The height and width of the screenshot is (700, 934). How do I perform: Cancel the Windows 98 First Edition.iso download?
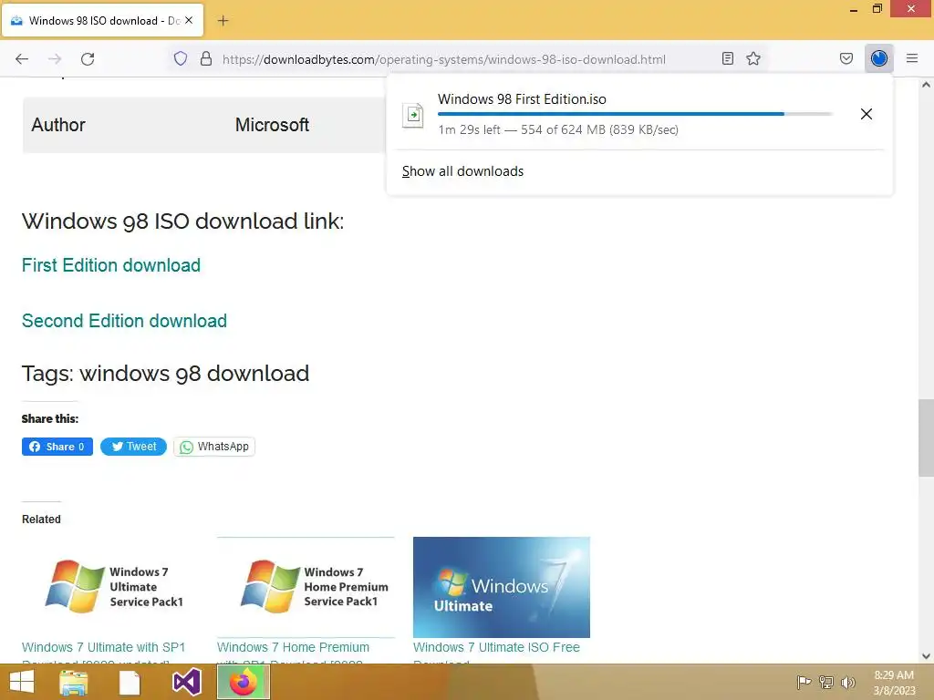coord(867,114)
